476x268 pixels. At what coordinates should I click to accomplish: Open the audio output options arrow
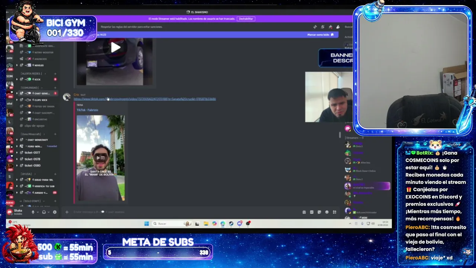48,212
